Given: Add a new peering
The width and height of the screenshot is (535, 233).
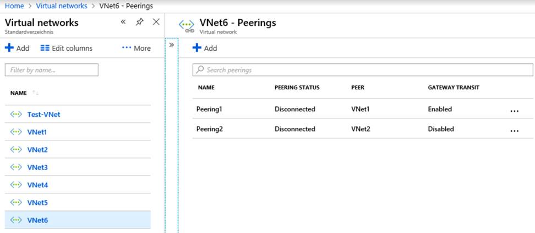Looking at the screenshot, I should (205, 48).
